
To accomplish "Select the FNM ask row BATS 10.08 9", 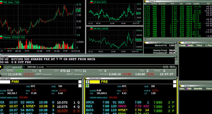I will [40, 110].
